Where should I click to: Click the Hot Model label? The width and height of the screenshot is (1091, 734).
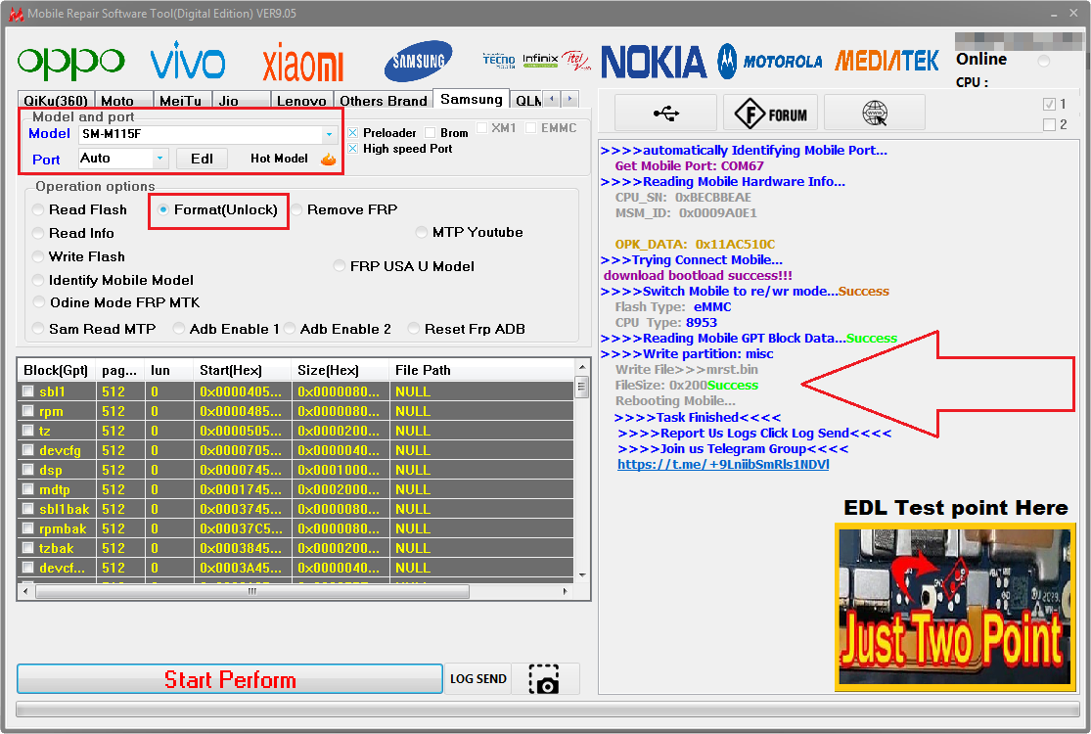[x=279, y=159]
